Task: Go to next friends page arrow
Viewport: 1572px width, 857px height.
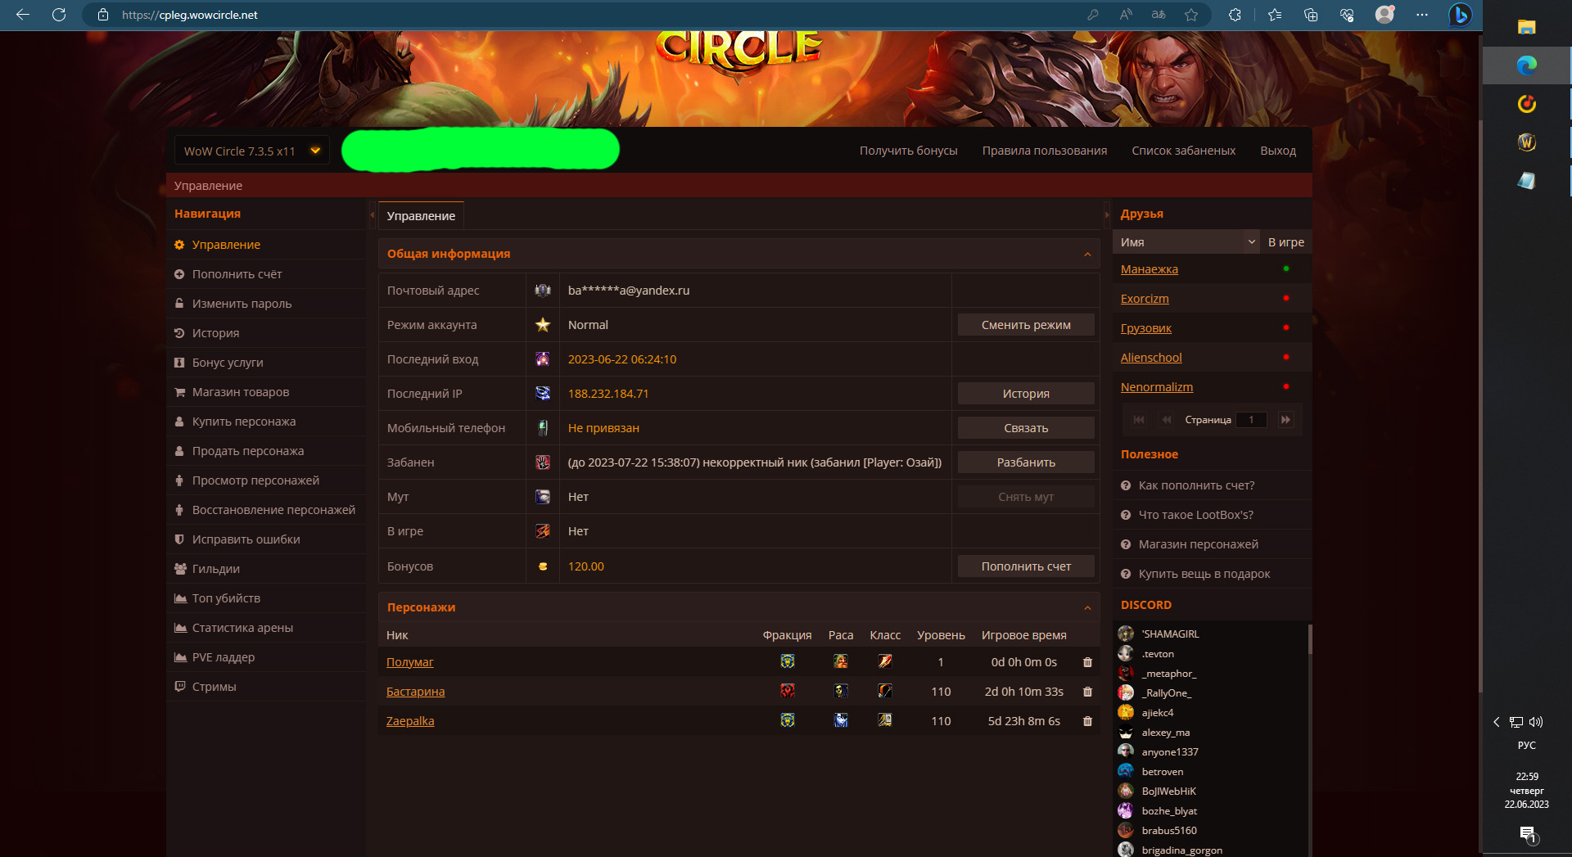Action: tap(1285, 420)
